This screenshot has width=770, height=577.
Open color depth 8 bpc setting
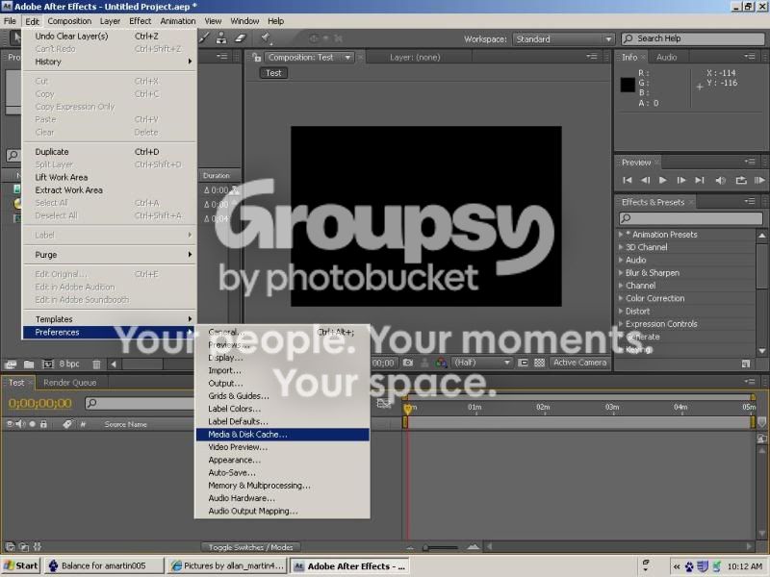click(x=68, y=364)
